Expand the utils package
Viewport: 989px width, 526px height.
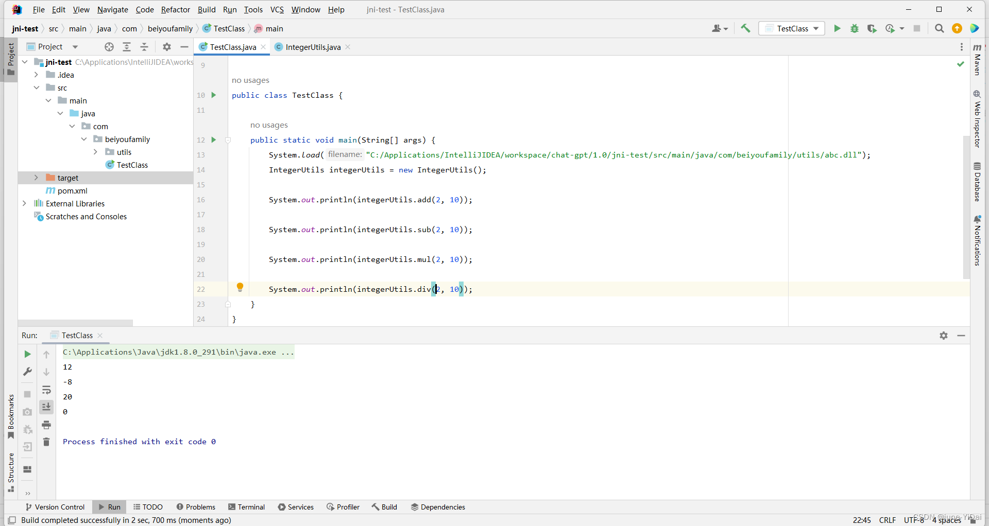pos(95,152)
